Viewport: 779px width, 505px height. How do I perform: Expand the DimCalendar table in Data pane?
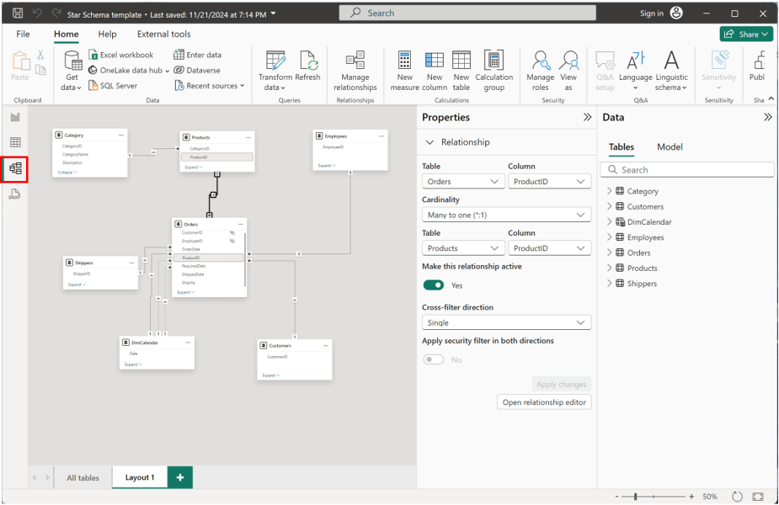click(610, 222)
